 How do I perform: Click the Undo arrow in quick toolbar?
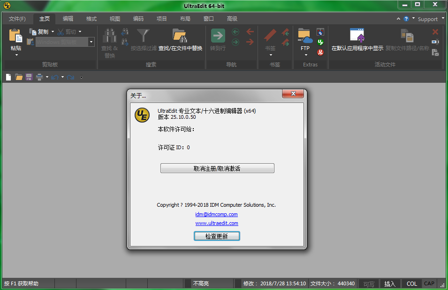pyautogui.click(x=55, y=77)
